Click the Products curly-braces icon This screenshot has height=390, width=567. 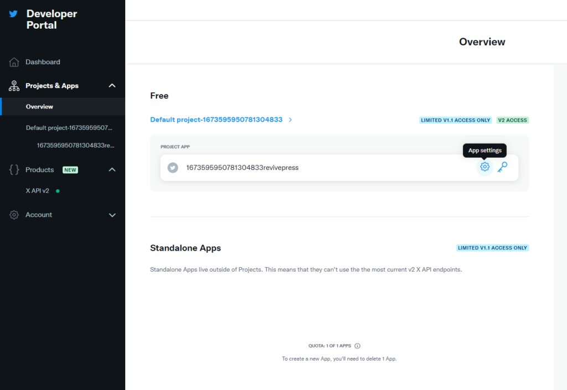(x=13, y=170)
